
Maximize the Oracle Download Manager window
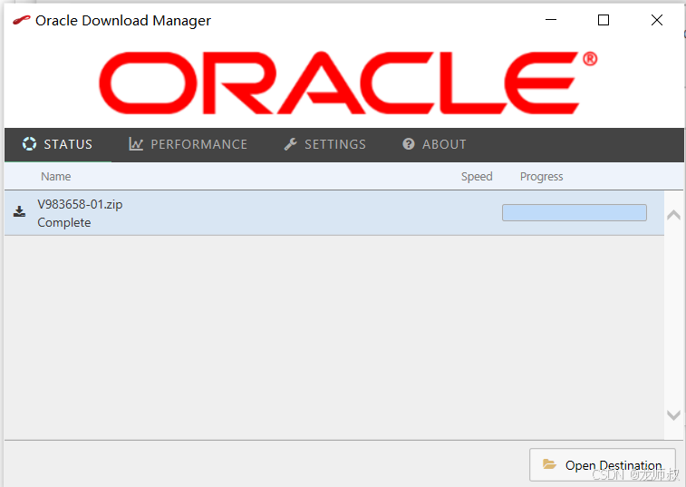604,20
